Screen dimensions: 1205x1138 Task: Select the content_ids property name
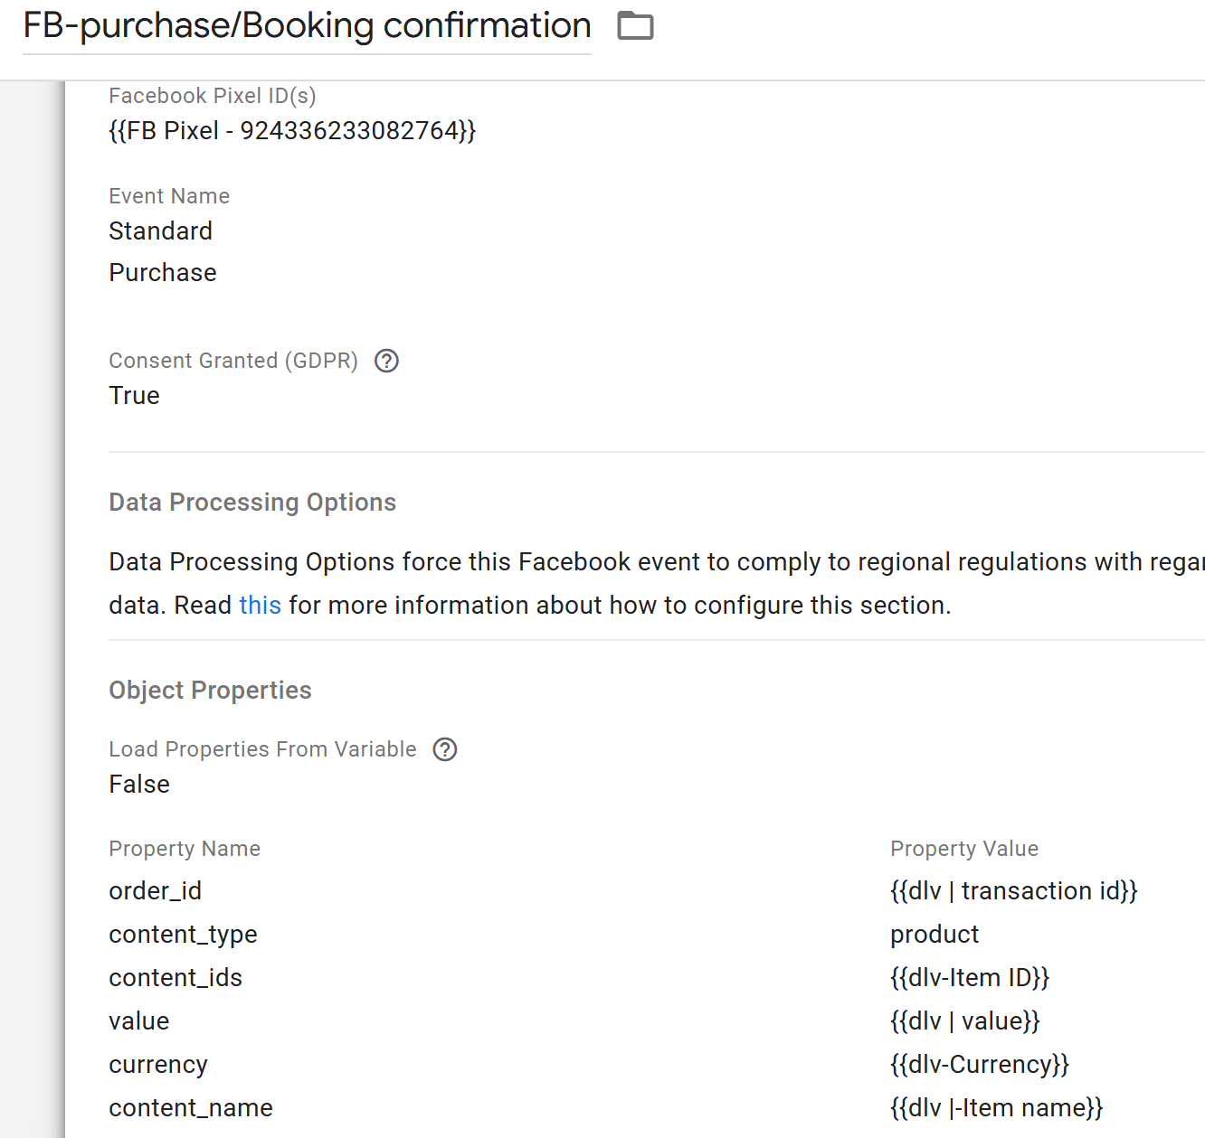[x=176, y=978]
